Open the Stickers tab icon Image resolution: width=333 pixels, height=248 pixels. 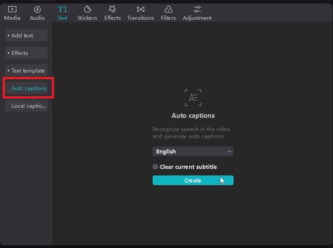(87, 9)
